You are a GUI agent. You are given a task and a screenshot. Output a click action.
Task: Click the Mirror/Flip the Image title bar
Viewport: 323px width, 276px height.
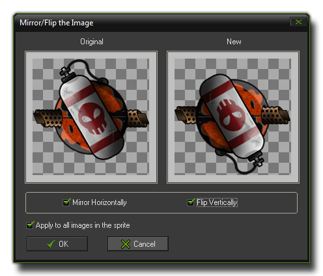click(152, 23)
